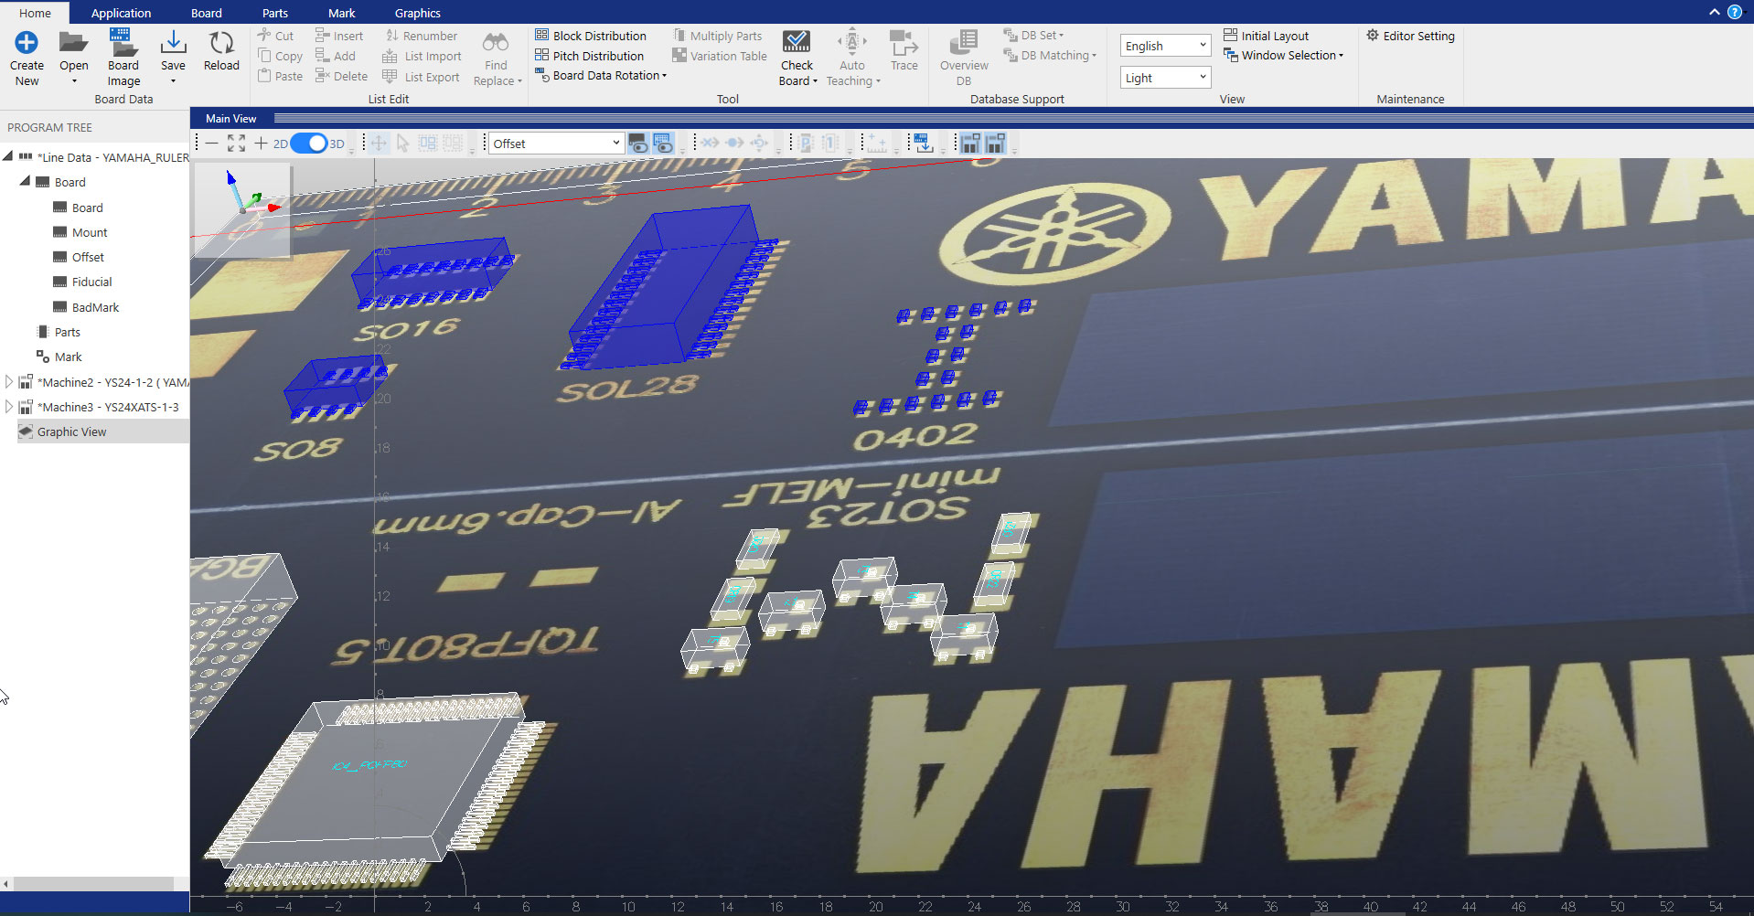The width and height of the screenshot is (1754, 916).
Task: Open the English language dropdown
Action: [x=1164, y=46]
